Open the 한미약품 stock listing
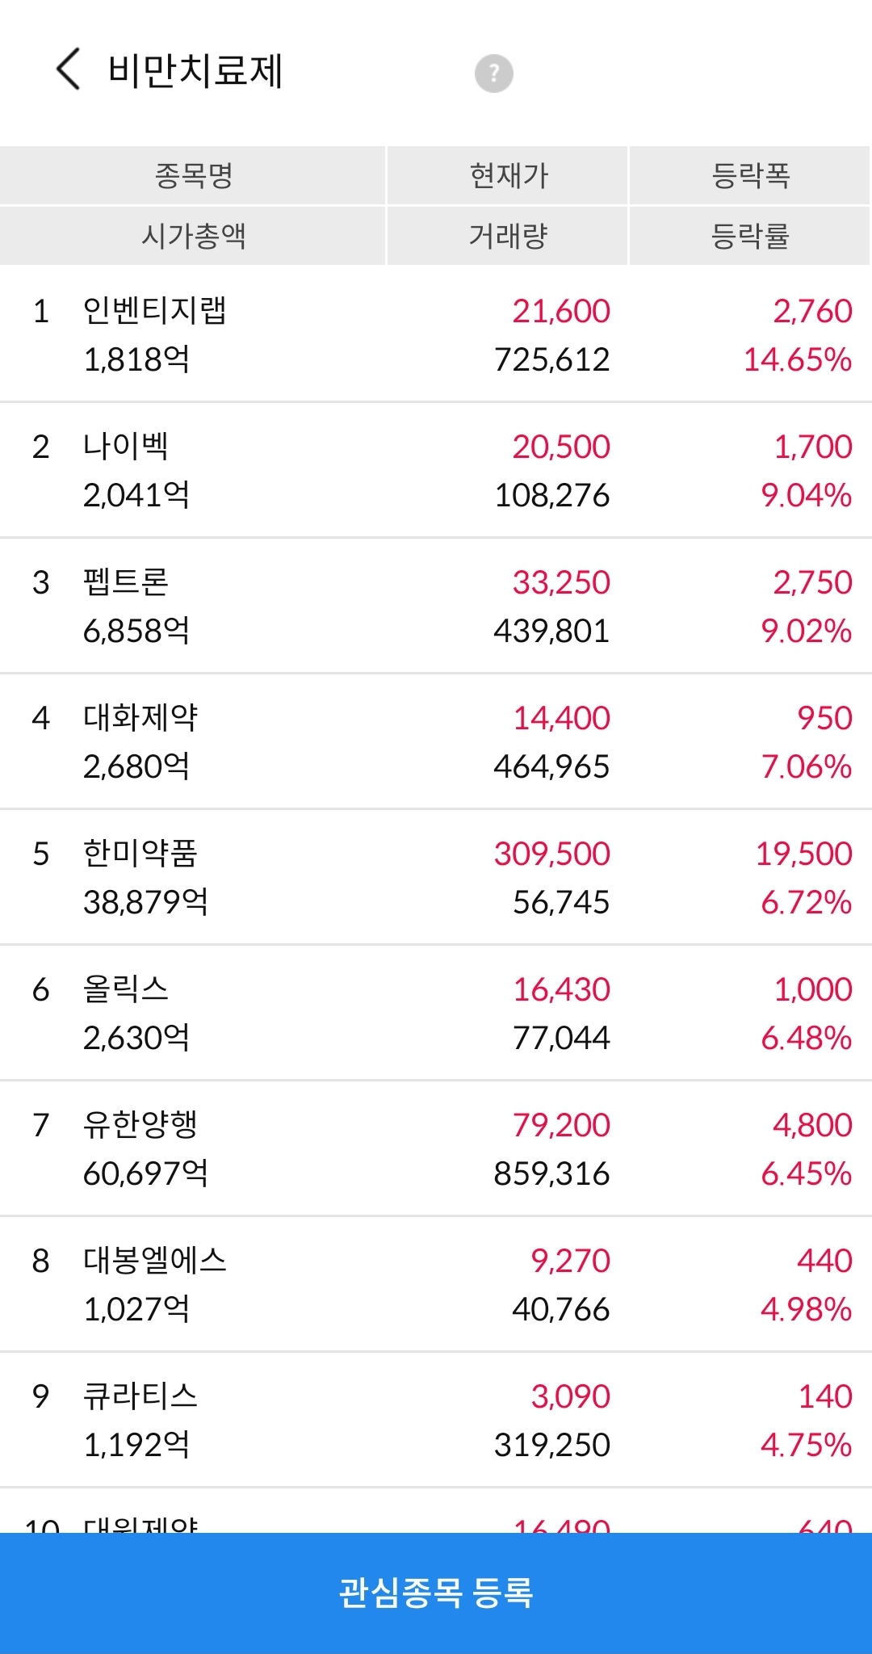 click(x=436, y=877)
